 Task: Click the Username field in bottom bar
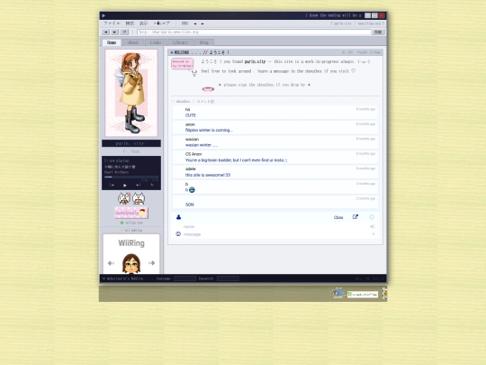(x=185, y=278)
